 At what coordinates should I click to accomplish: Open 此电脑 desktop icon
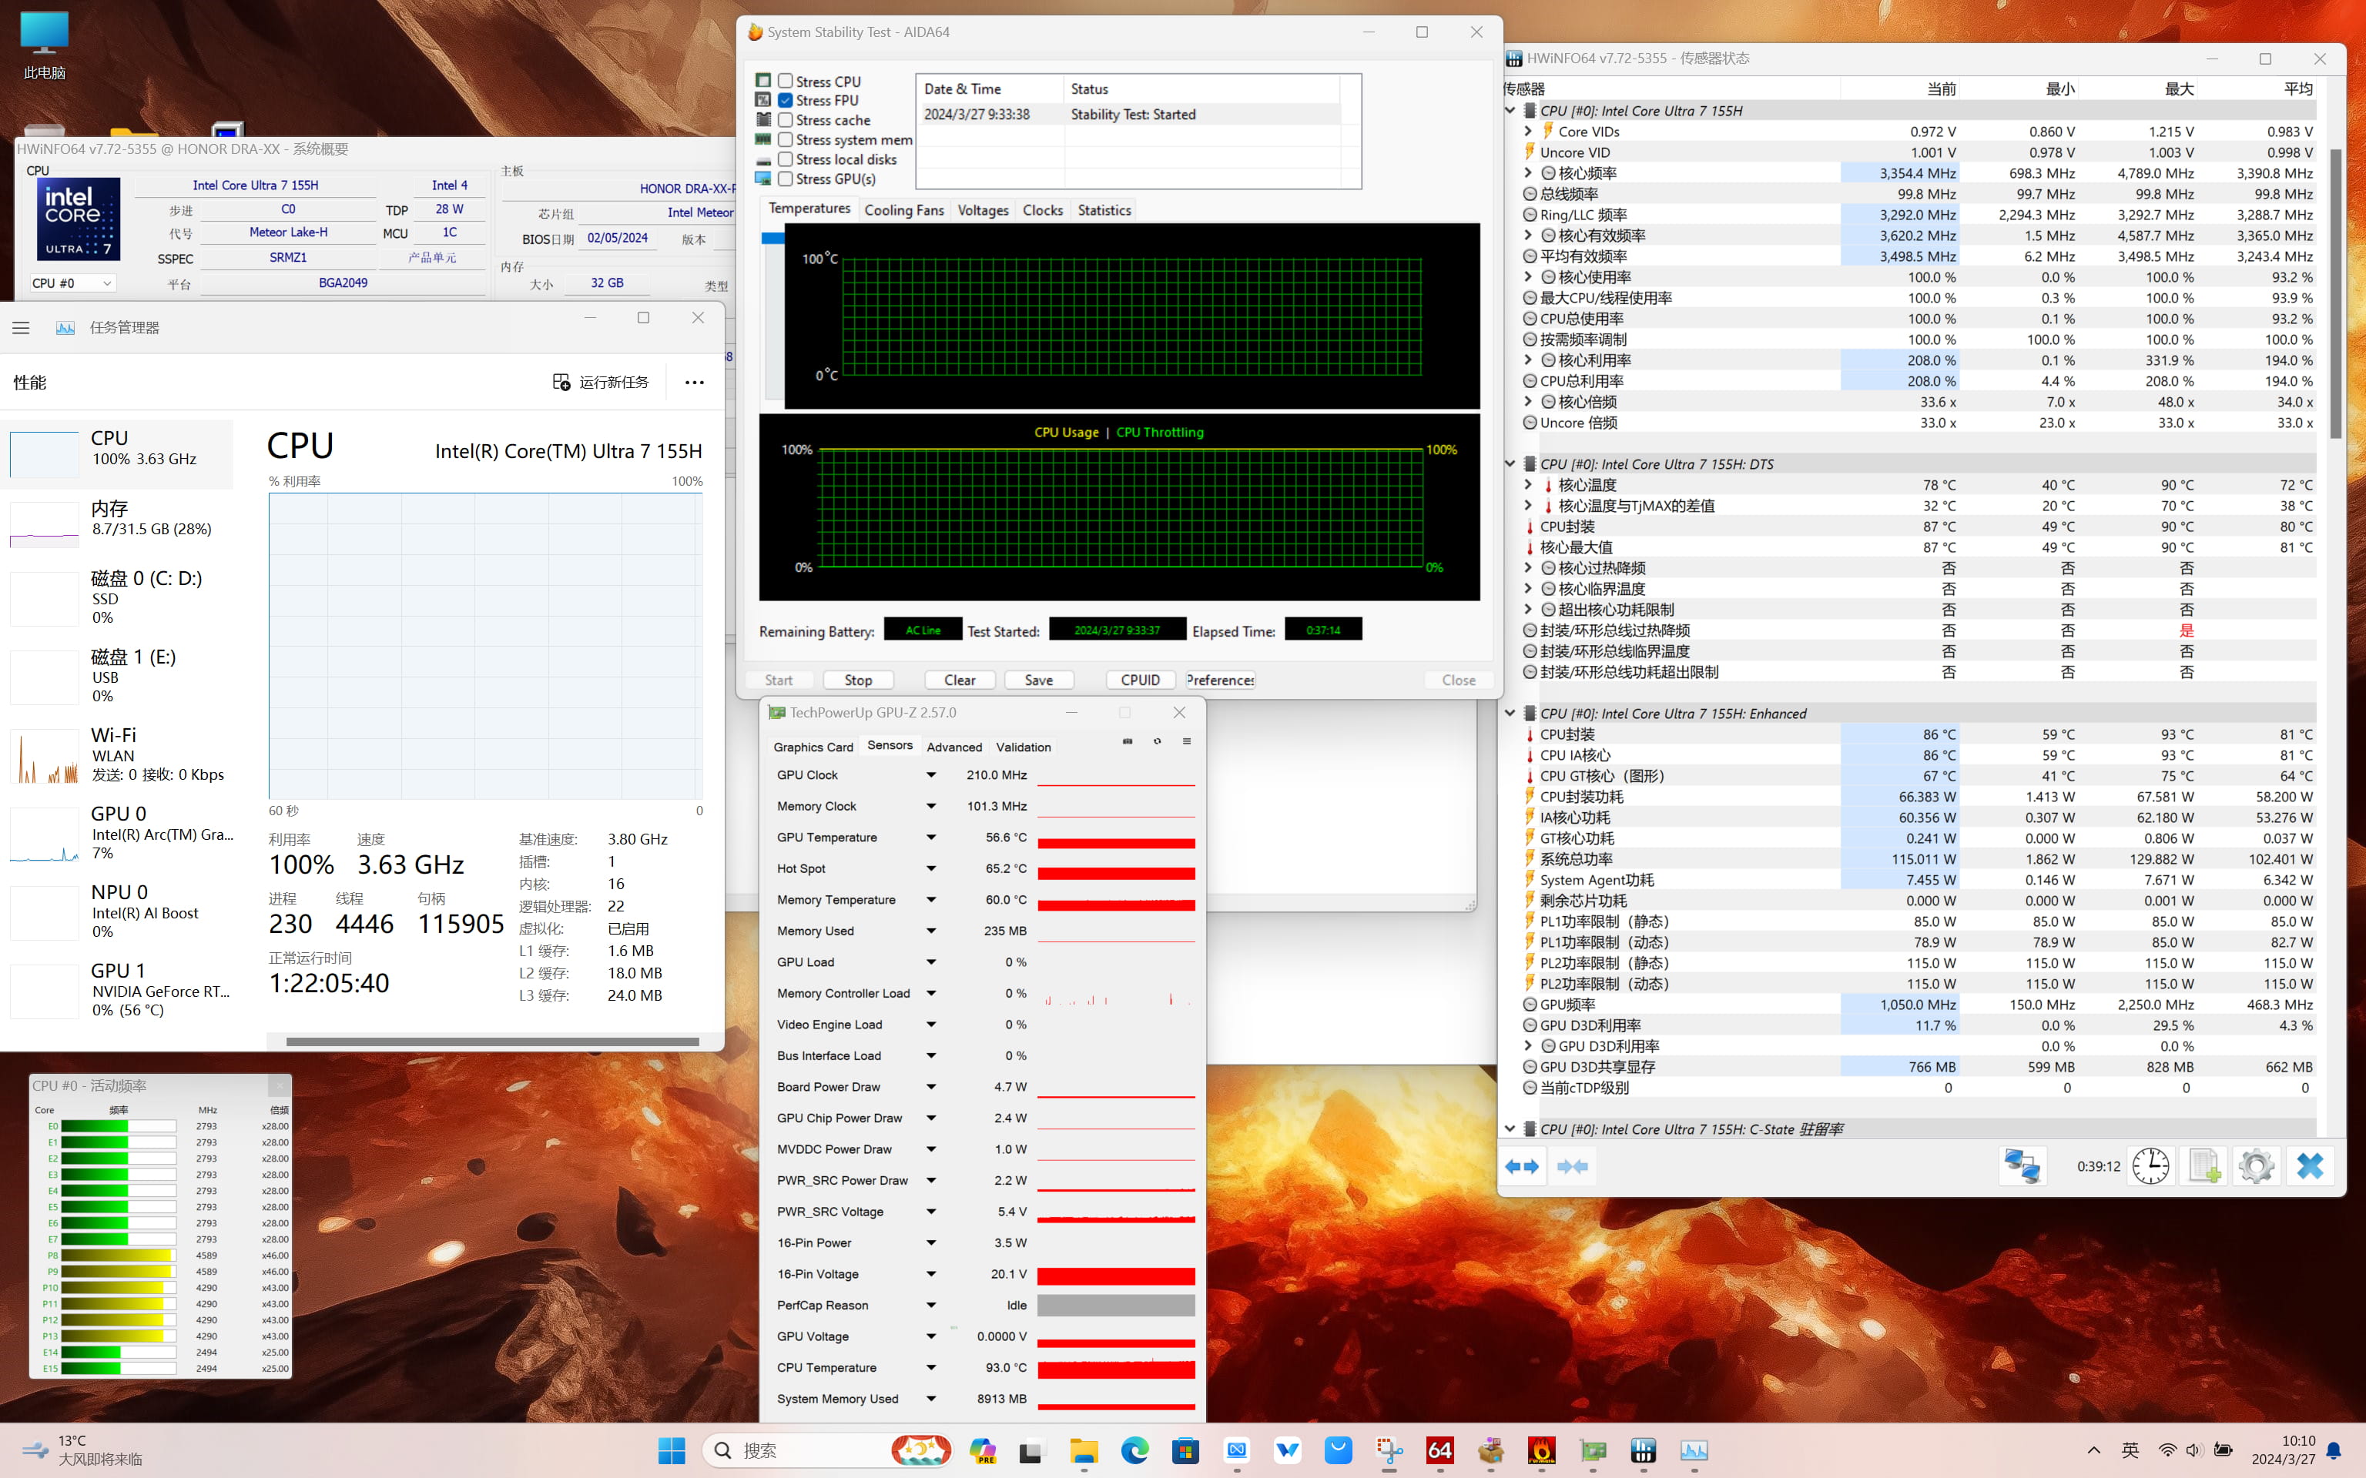44,45
